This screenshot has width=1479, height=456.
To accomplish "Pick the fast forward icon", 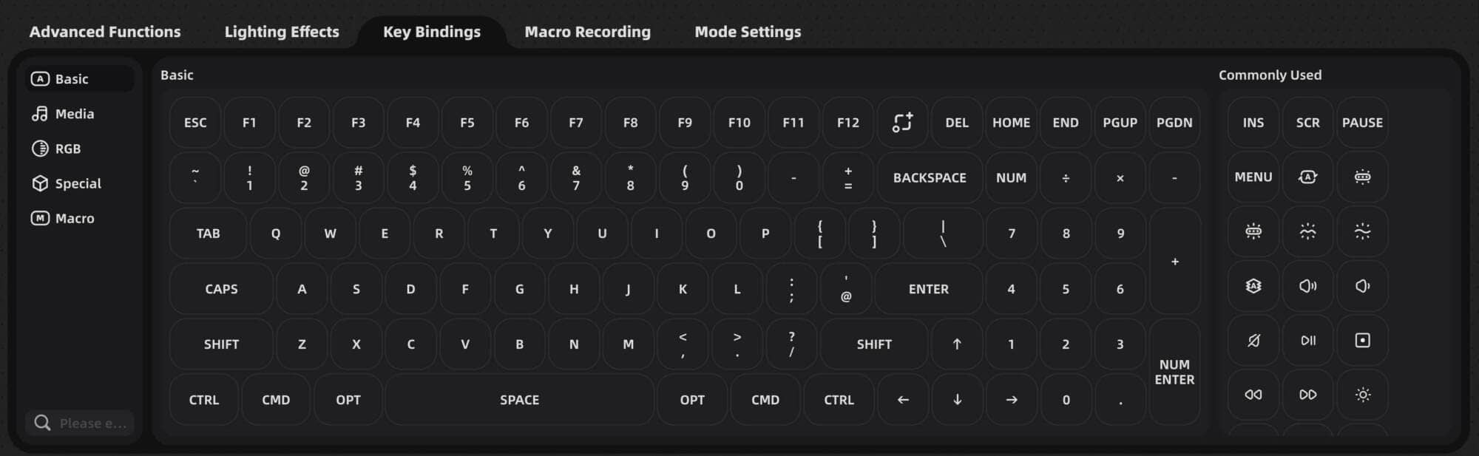I will pos(1307,395).
